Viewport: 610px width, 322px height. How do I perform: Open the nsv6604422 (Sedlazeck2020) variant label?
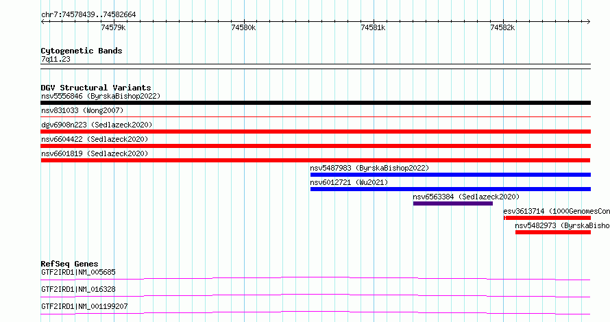(95, 139)
